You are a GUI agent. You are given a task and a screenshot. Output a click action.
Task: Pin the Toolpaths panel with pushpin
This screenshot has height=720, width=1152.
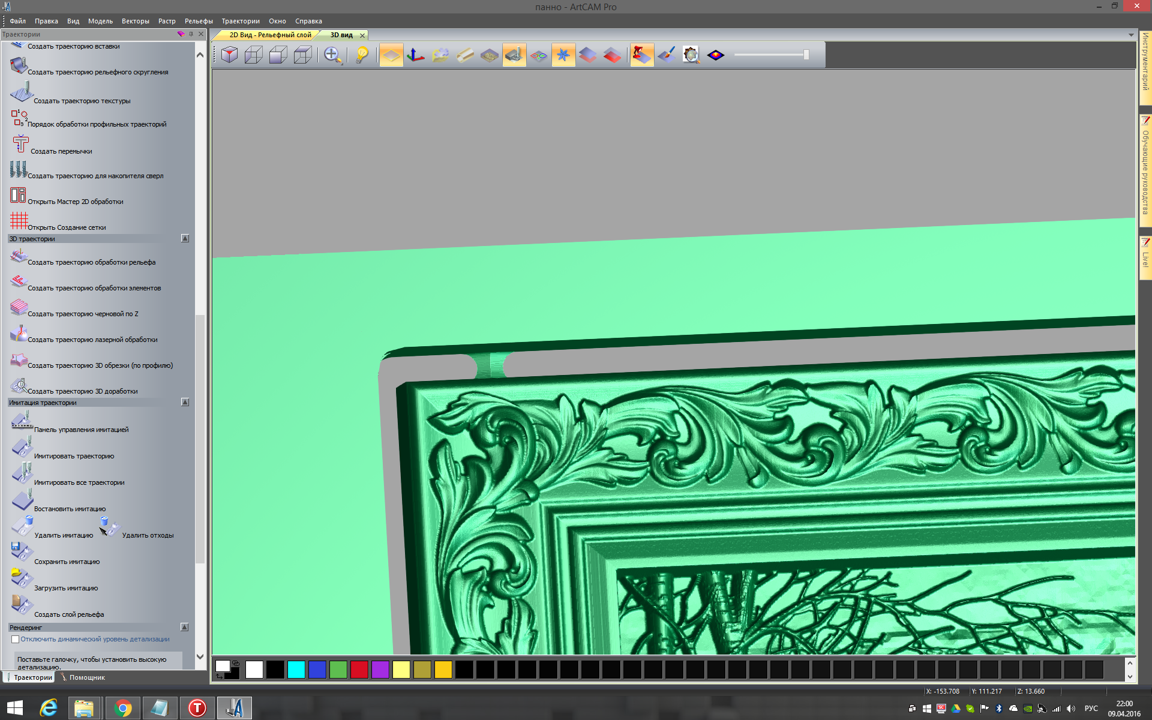click(191, 34)
